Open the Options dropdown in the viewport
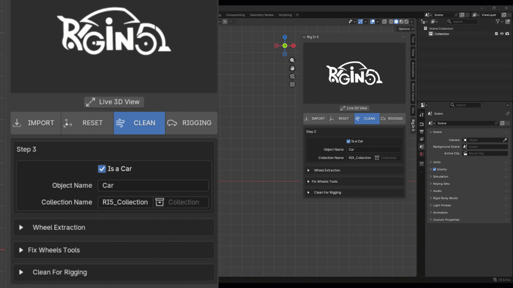Screen dimensions: 513x288 coord(406,29)
